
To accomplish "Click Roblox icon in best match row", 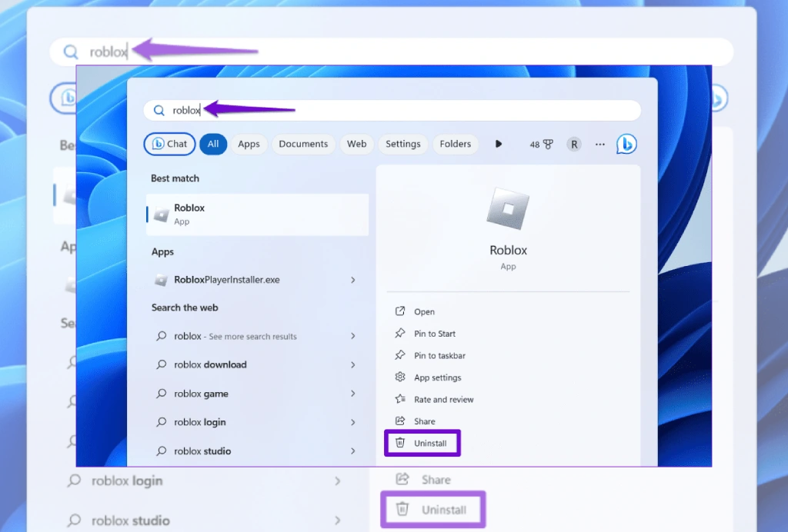I will [x=161, y=214].
